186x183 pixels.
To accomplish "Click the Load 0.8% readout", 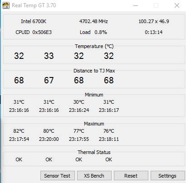I will 93,32.
